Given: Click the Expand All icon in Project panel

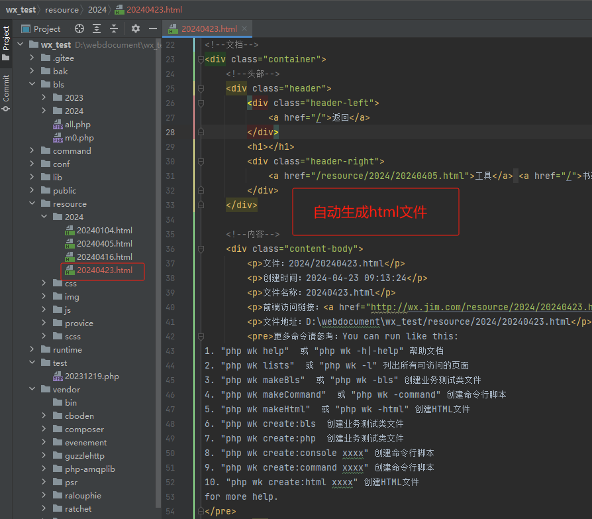Looking at the screenshot, I should coord(97,29).
